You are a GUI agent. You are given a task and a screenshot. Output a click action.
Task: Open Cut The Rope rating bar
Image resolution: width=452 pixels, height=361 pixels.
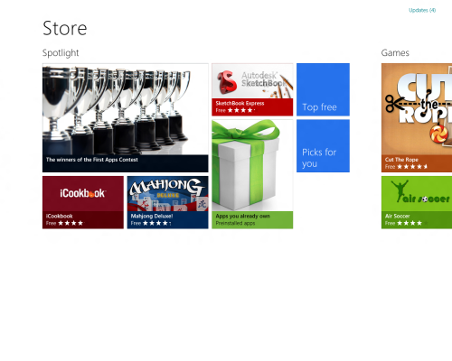417,163
